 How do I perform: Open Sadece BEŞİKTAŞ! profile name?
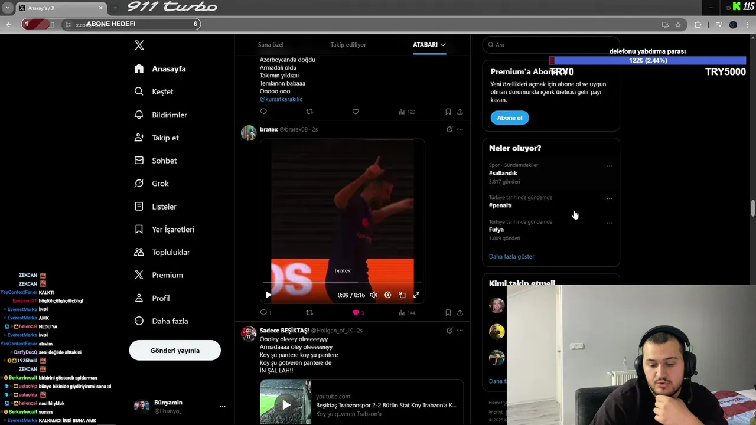pos(284,331)
